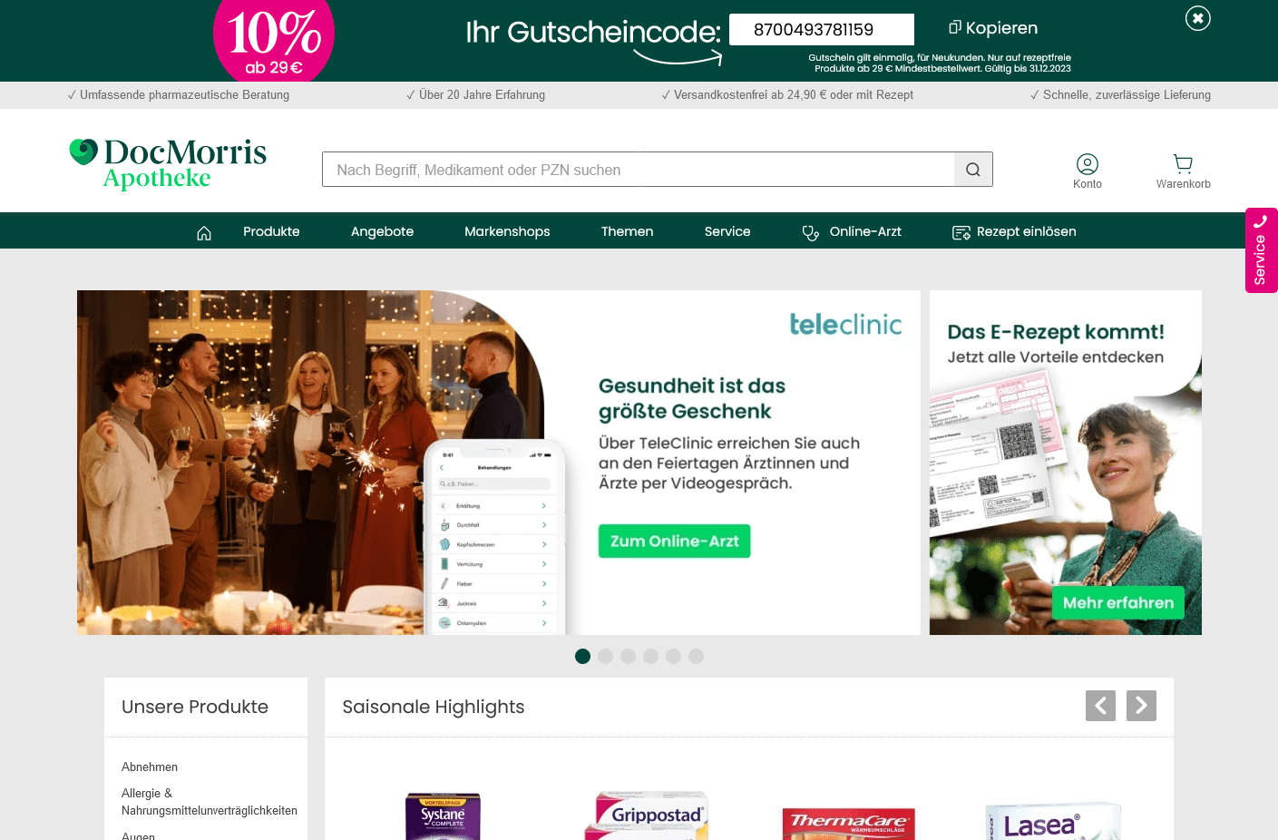Show next Saisonale Highlights with right arrow
The image size is (1278, 840).
click(1141, 706)
